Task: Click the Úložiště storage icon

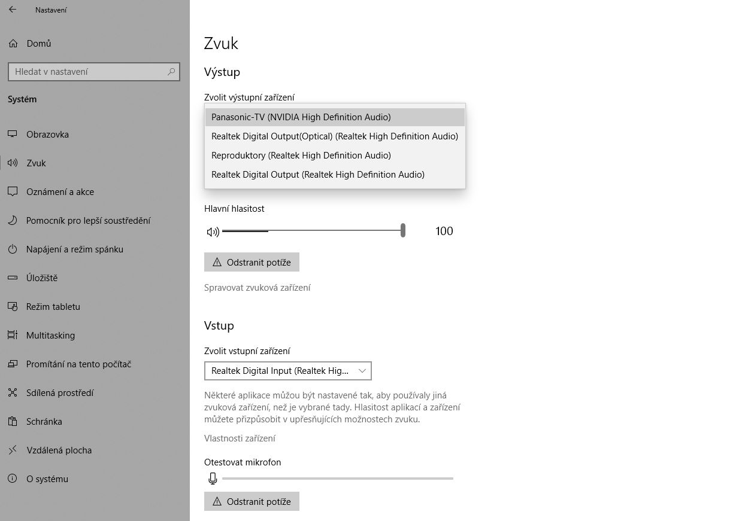Action: click(13, 278)
